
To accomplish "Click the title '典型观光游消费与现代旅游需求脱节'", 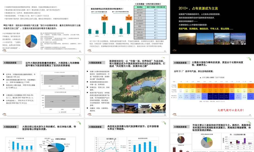I will point(133,127).
